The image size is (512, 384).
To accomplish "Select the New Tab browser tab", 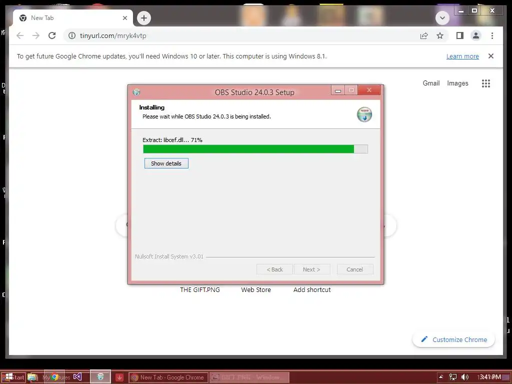I will (73, 18).
